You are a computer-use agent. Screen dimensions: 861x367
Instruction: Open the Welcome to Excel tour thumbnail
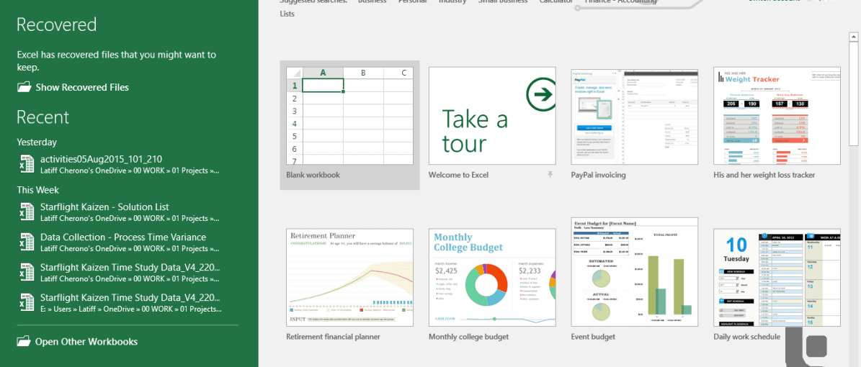[492, 116]
